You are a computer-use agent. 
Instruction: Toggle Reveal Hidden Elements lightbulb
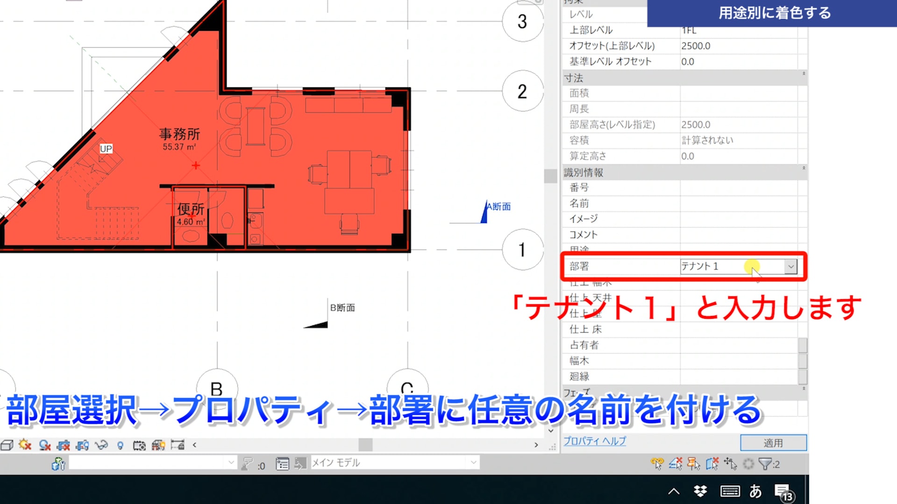pos(120,445)
